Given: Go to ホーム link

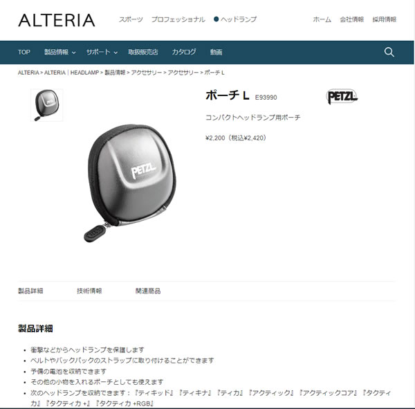Looking at the screenshot, I should point(322,19).
